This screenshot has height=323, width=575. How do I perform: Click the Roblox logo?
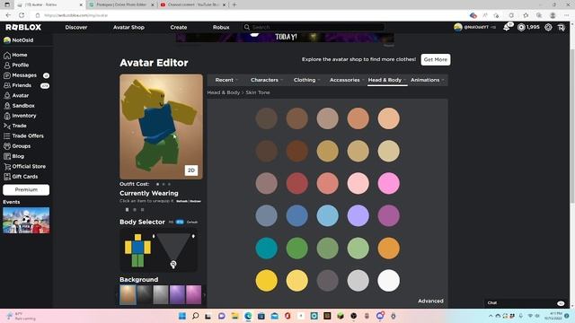23,27
